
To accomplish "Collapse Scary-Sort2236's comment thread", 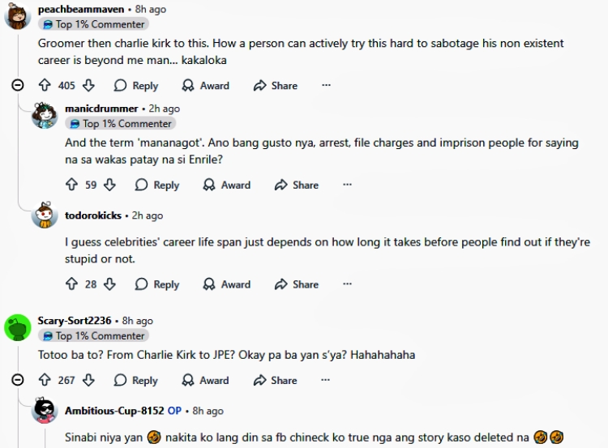I will tap(18, 380).
